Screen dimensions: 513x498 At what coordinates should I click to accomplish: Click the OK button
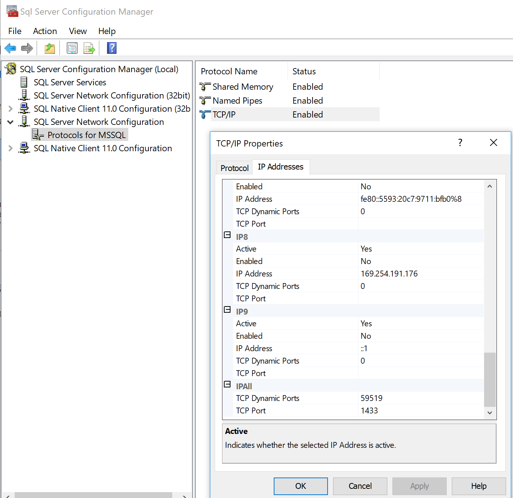(x=300, y=486)
